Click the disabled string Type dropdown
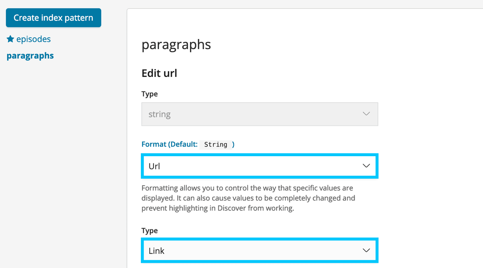 (260, 114)
